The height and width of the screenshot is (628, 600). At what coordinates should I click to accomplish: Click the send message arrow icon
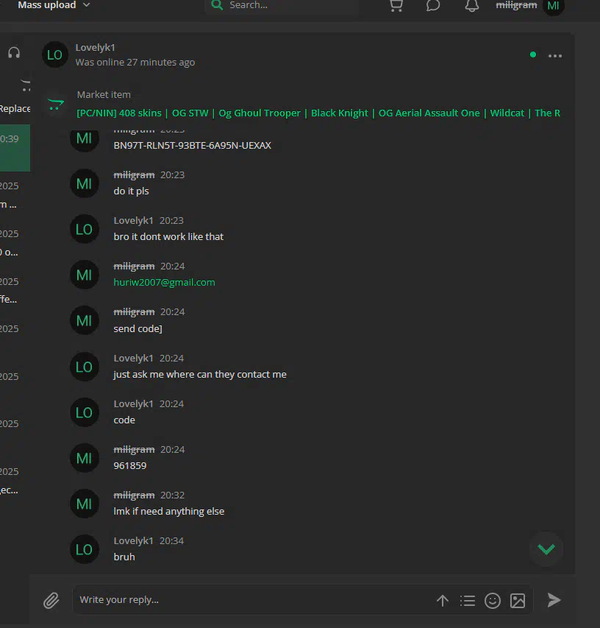(x=554, y=600)
